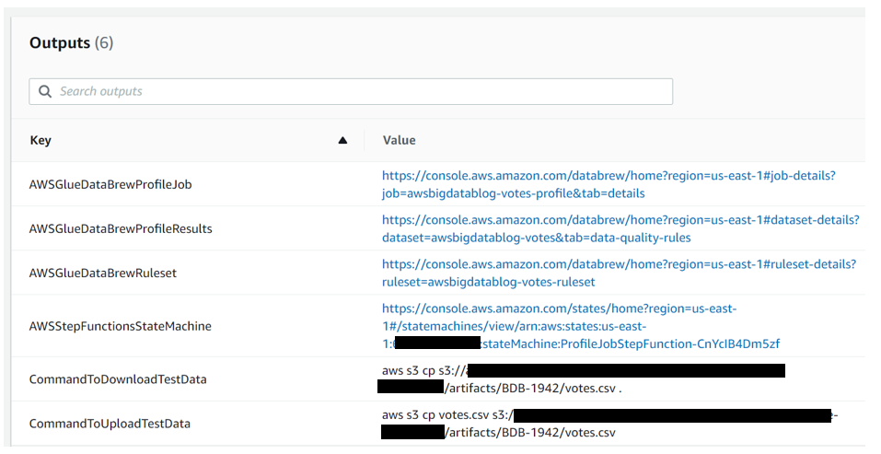Image resolution: width=881 pixels, height=454 pixels.
Task: Click the Outputs (6) heading
Action: (x=72, y=43)
